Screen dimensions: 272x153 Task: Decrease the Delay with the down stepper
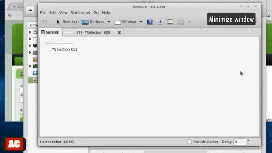point(248,144)
